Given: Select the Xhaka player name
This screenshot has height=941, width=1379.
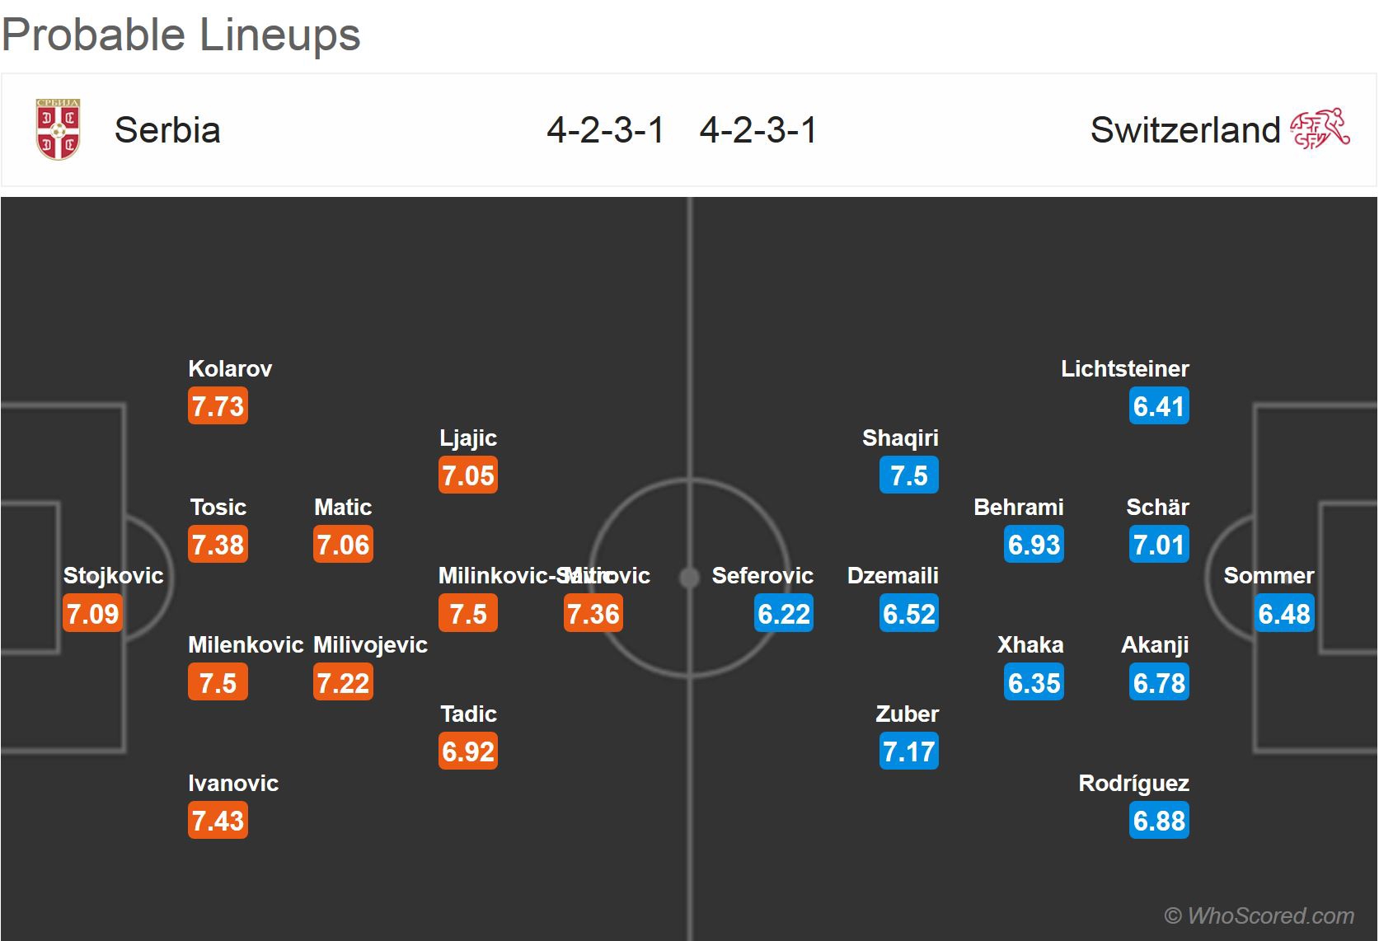Looking at the screenshot, I should (1030, 644).
